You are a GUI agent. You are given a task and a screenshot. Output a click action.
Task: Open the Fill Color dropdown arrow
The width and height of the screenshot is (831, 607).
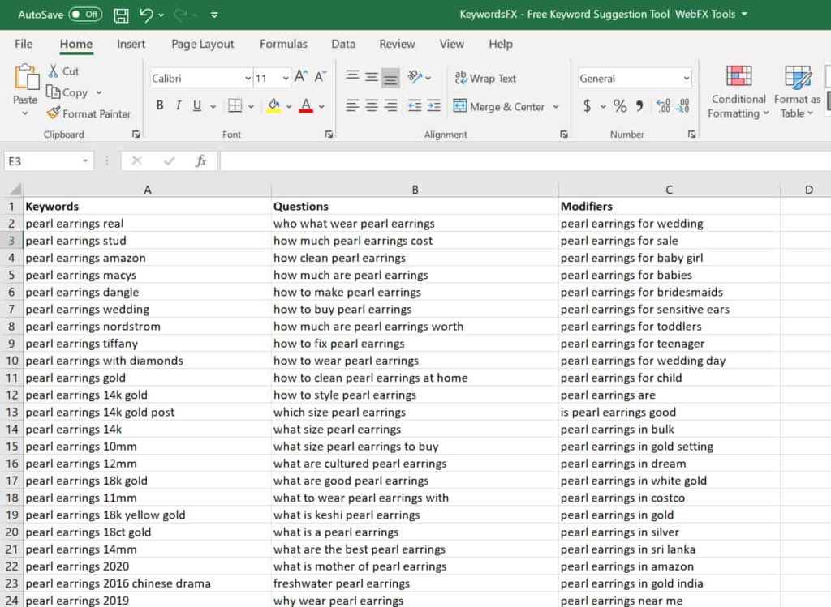tap(289, 106)
